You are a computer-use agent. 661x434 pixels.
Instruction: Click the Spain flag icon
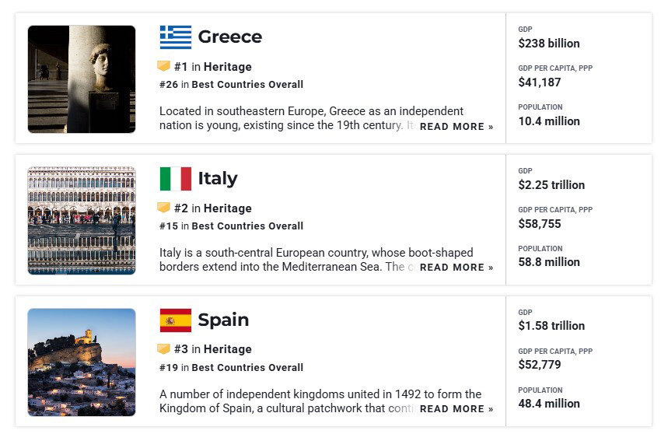[x=176, y=320]
